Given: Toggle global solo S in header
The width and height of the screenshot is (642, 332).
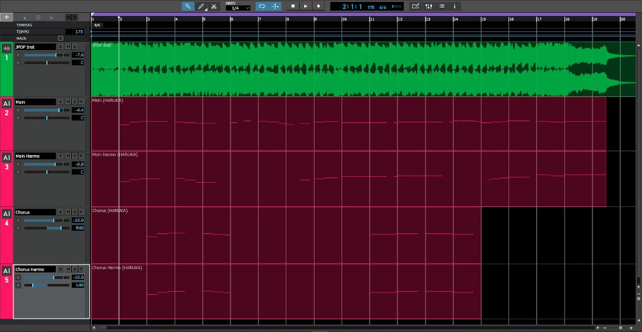Looking at the screenshot, I should click(74, 17).
